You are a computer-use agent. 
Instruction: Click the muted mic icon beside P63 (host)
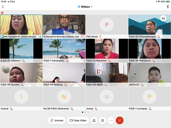tap(100, 37)
